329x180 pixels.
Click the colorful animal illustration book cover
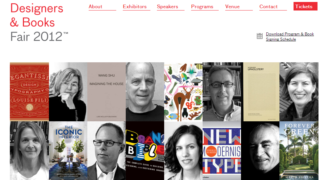click(184, 92)
